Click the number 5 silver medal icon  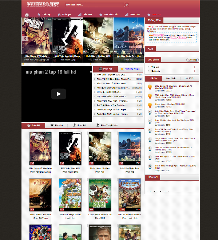pyautogui.click(x=150, y=121)
